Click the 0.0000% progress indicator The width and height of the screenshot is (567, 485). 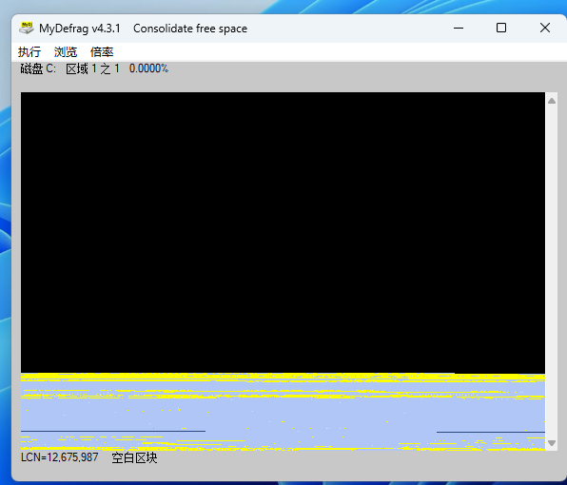(x=148, y=68)
